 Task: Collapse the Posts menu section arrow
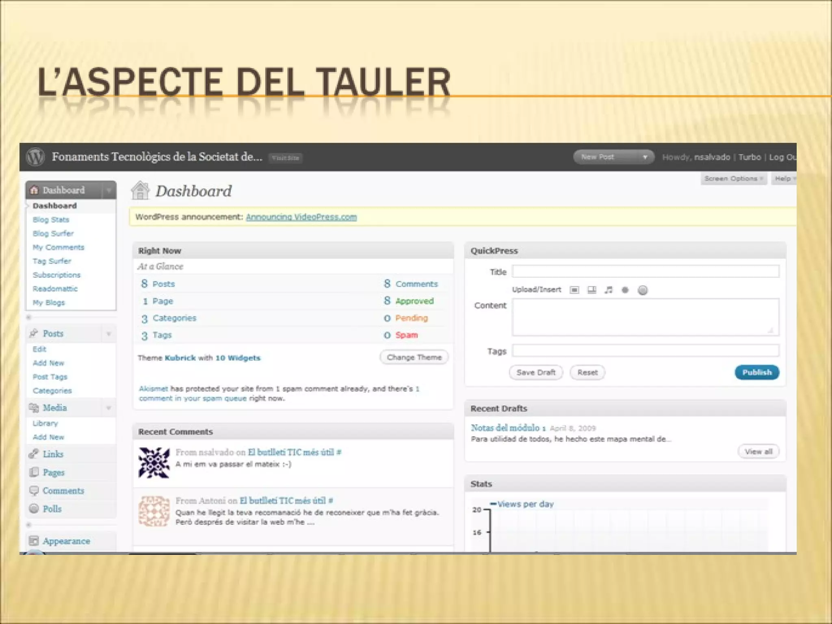point(108,334)
